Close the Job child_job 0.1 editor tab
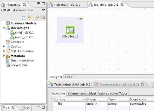 click(x=122, y=5)
